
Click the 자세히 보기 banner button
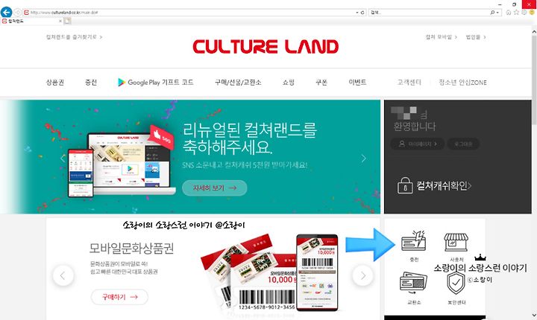click(214, 188)
